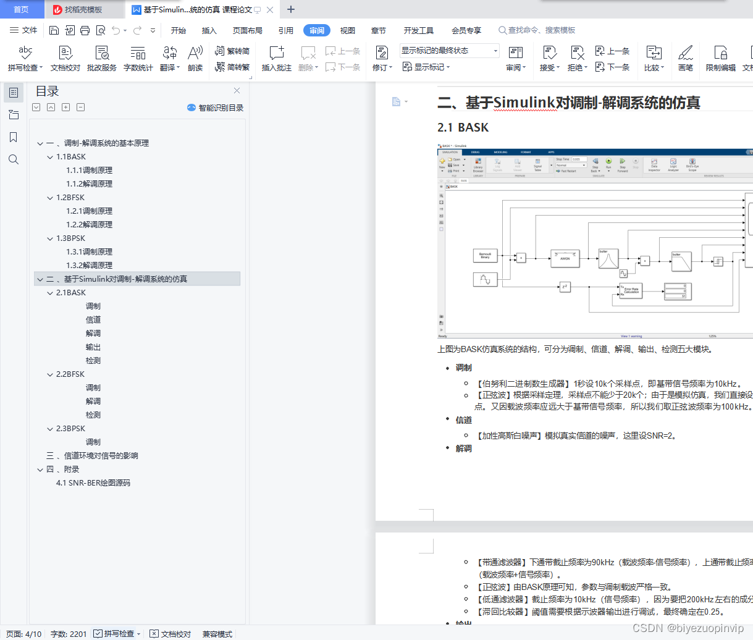Open the bookmark sidebar icon
This screenshot has height=640, width=753.
click(x=14, y=137)
